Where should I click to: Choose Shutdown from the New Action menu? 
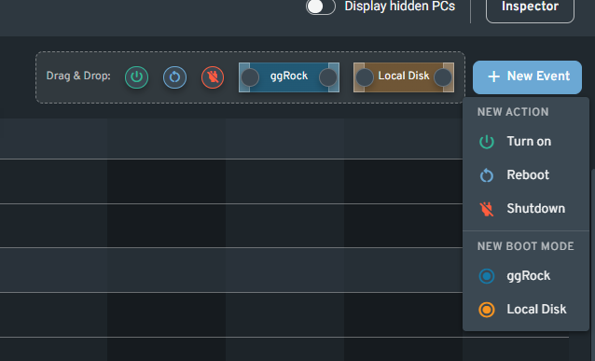point(526,208)
